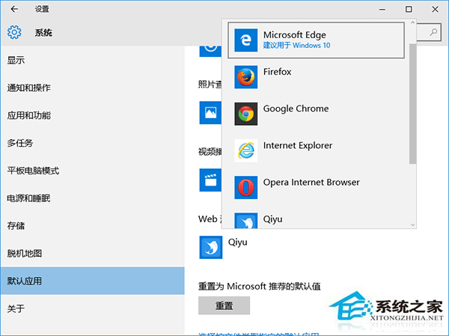Click the current default Qiyu label
The width and height of the screenshot is (449, 336).
pyautogui.click(x=238, y=242)
